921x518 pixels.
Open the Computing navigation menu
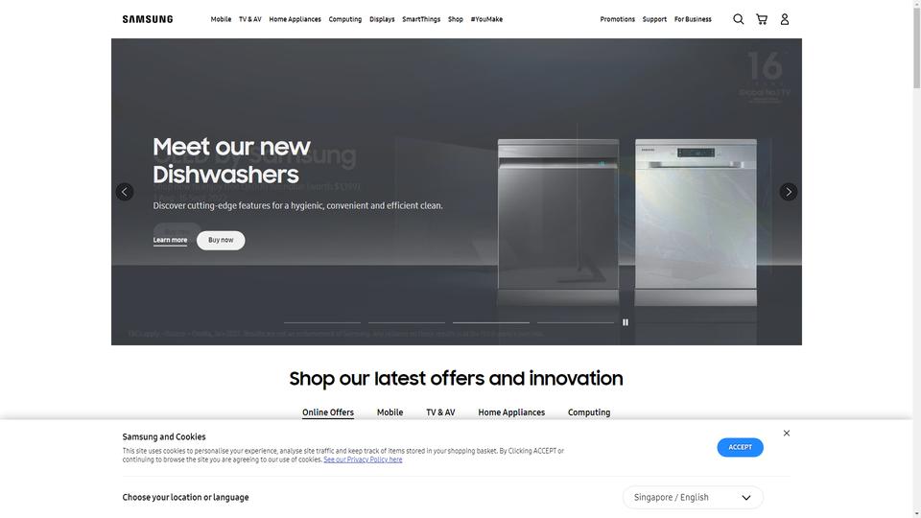pyautogui.click(x=344, y=19)
